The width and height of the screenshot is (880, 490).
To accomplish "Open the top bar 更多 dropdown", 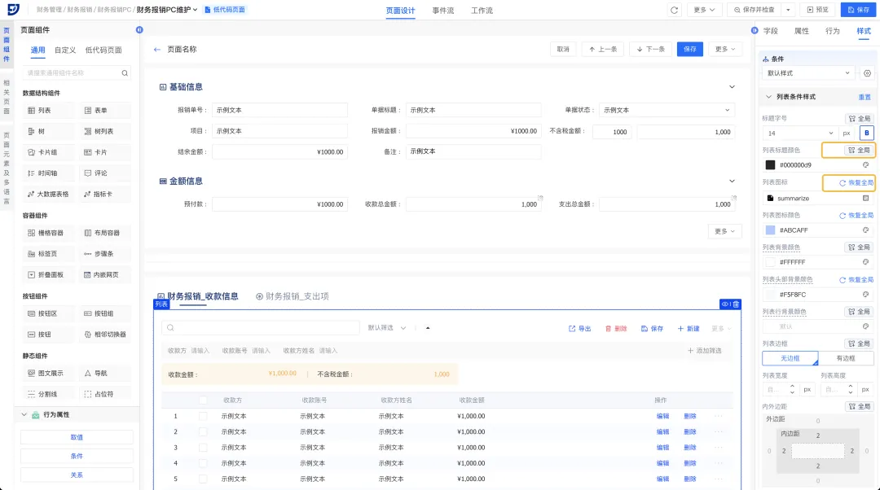I will [x=704, y=10].
